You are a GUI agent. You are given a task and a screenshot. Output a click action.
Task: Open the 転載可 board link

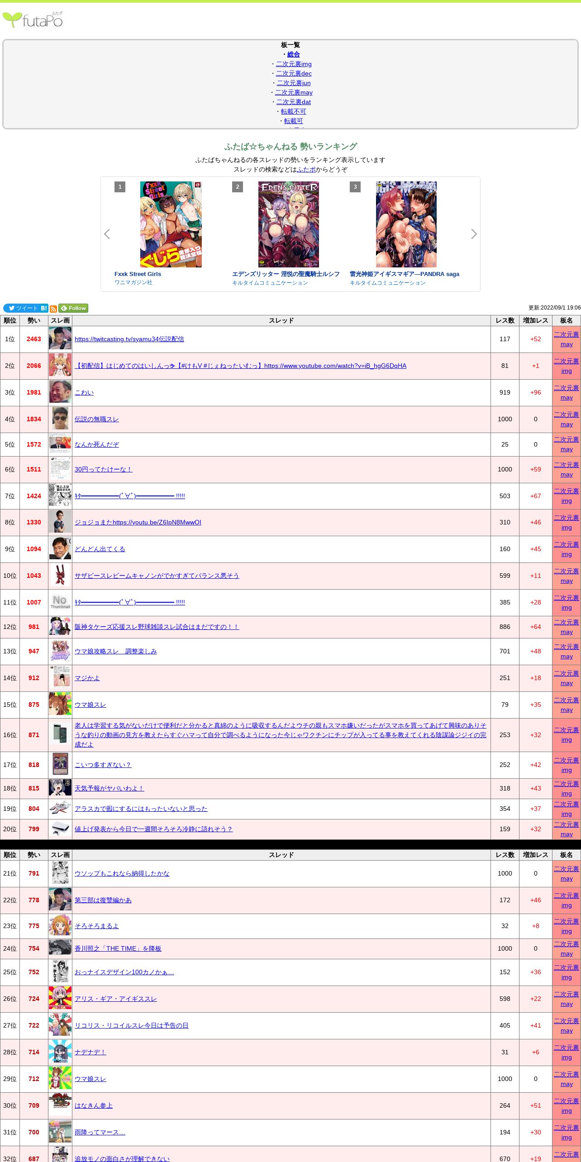point(294,121)
